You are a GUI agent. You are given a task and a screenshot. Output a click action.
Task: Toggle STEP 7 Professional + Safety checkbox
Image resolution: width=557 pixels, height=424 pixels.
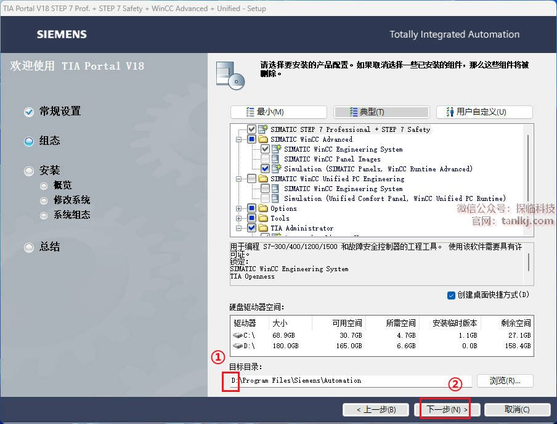[251, 129]
